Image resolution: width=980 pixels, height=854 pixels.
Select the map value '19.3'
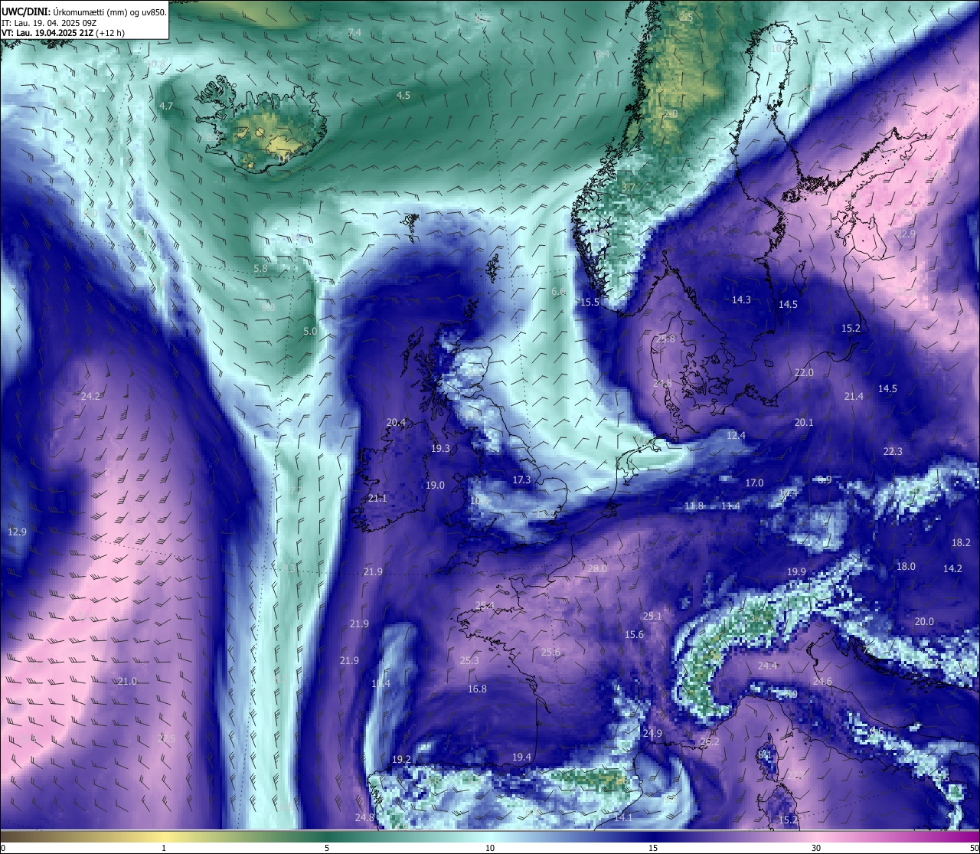pos(440,448)
